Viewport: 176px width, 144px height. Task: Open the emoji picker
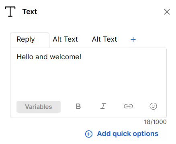[153, 106]
